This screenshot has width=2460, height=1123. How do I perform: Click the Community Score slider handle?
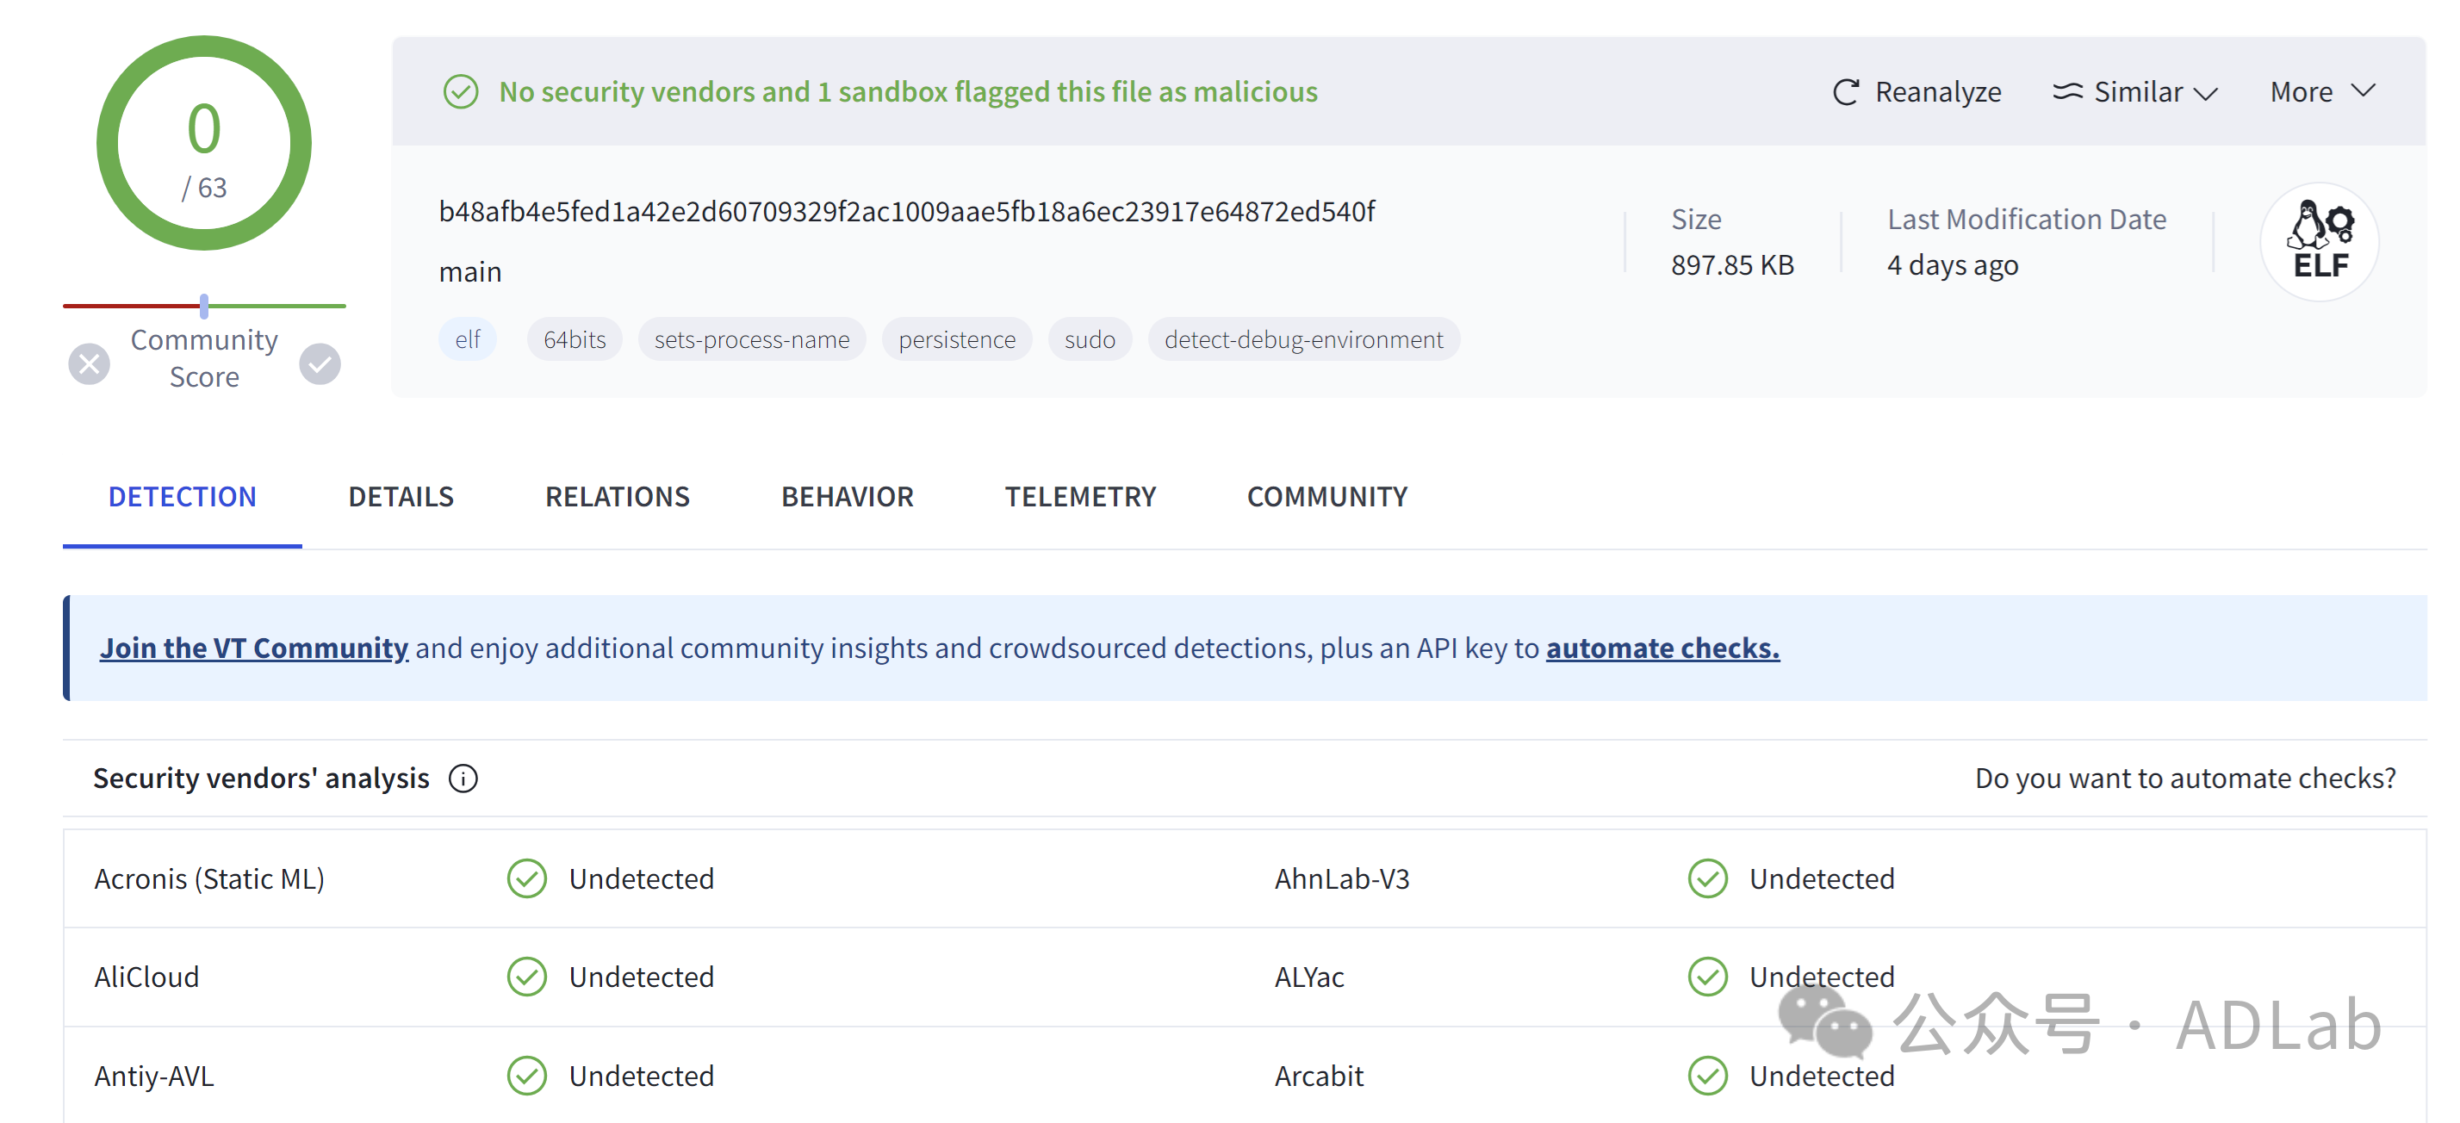[203, 306]
